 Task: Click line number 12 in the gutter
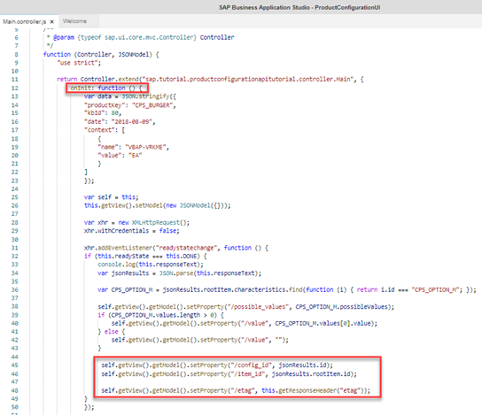(x=15, y=88)
